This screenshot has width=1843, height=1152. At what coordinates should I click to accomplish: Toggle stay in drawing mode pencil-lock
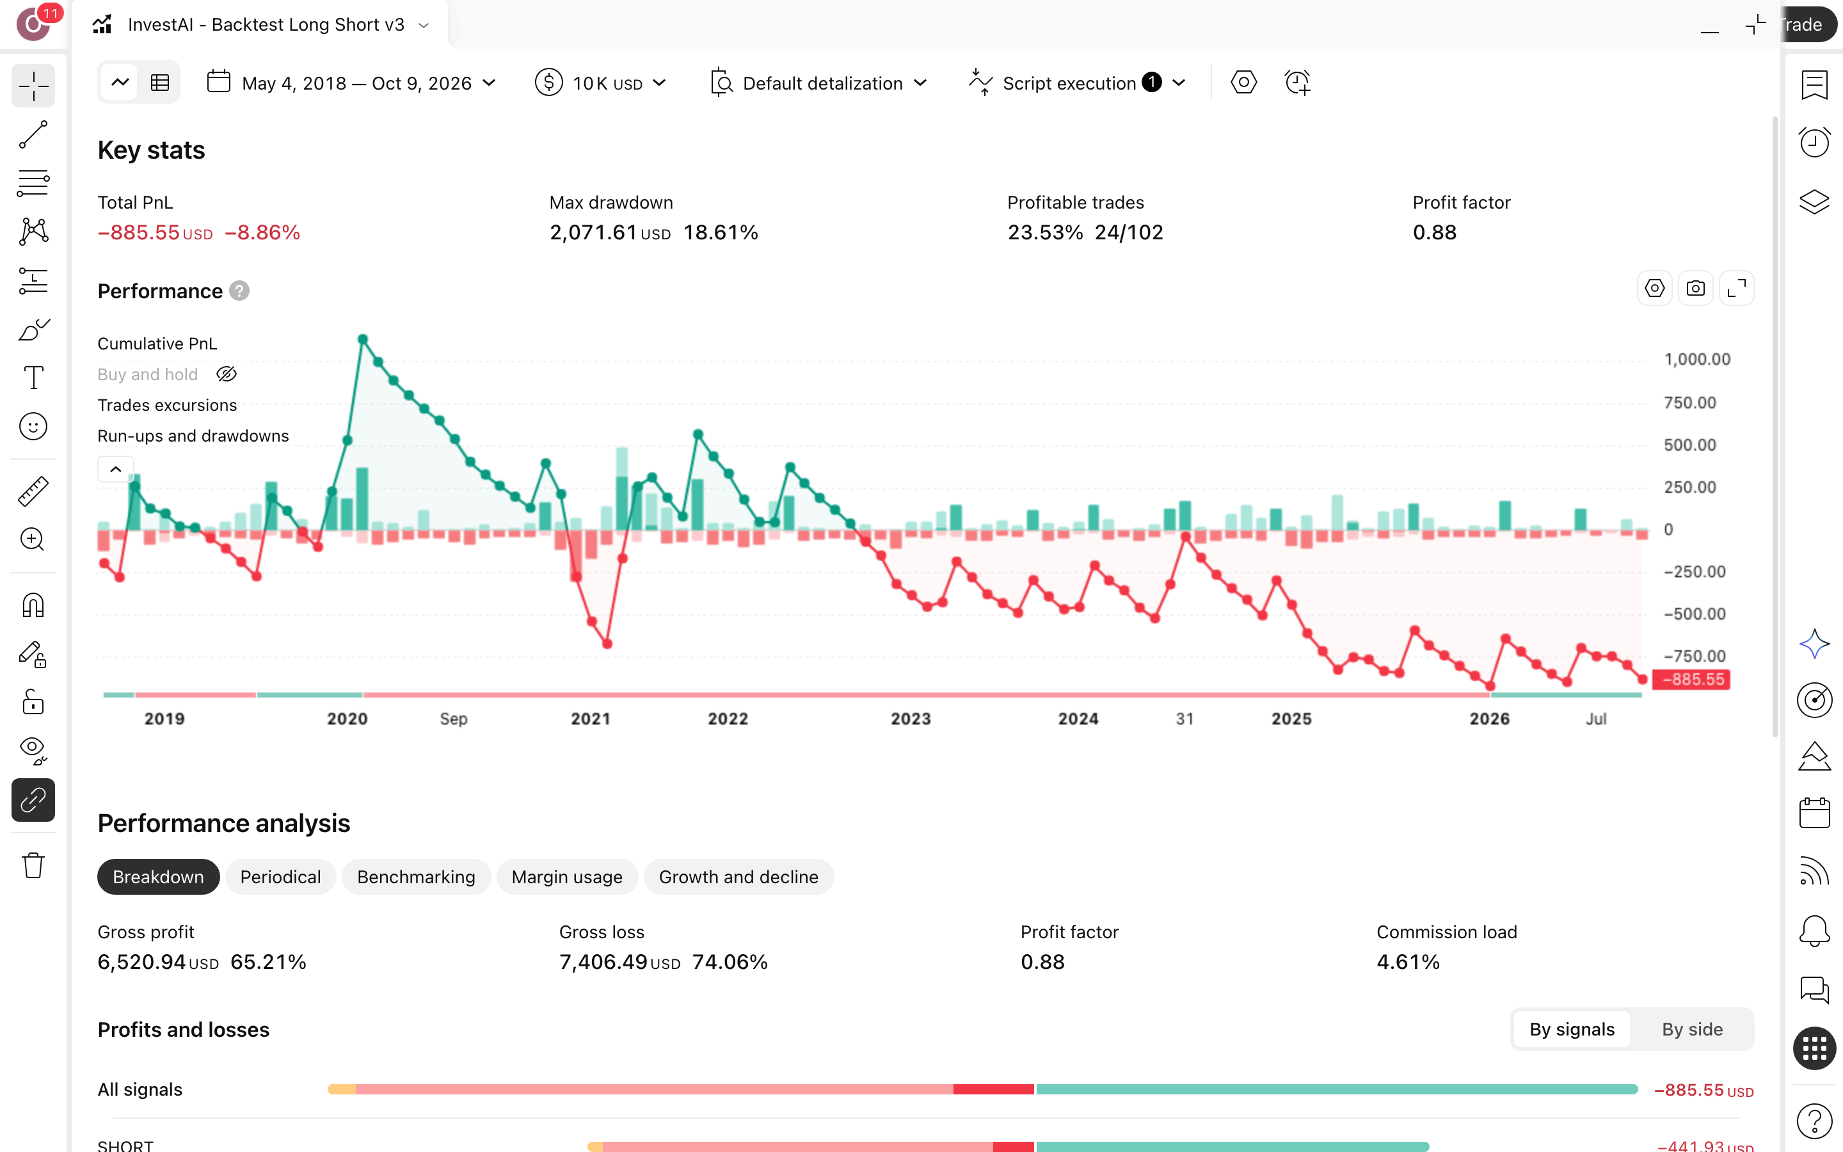point(33,655)
